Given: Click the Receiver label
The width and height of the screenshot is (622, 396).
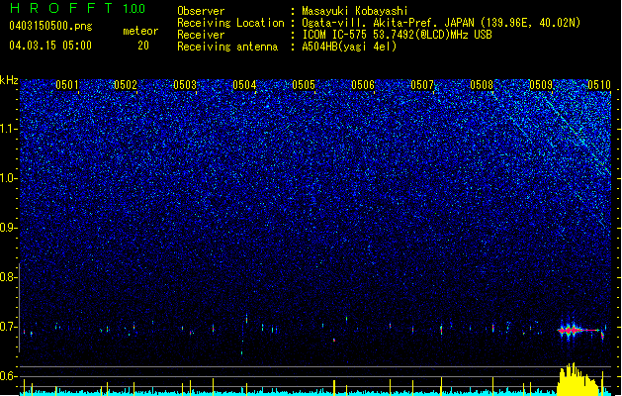Looking at the screenshot, I should pos(201,35).
